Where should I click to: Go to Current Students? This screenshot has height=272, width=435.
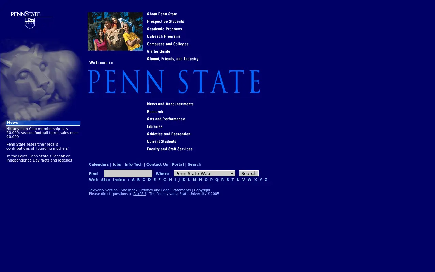click(x=161, y=141)
